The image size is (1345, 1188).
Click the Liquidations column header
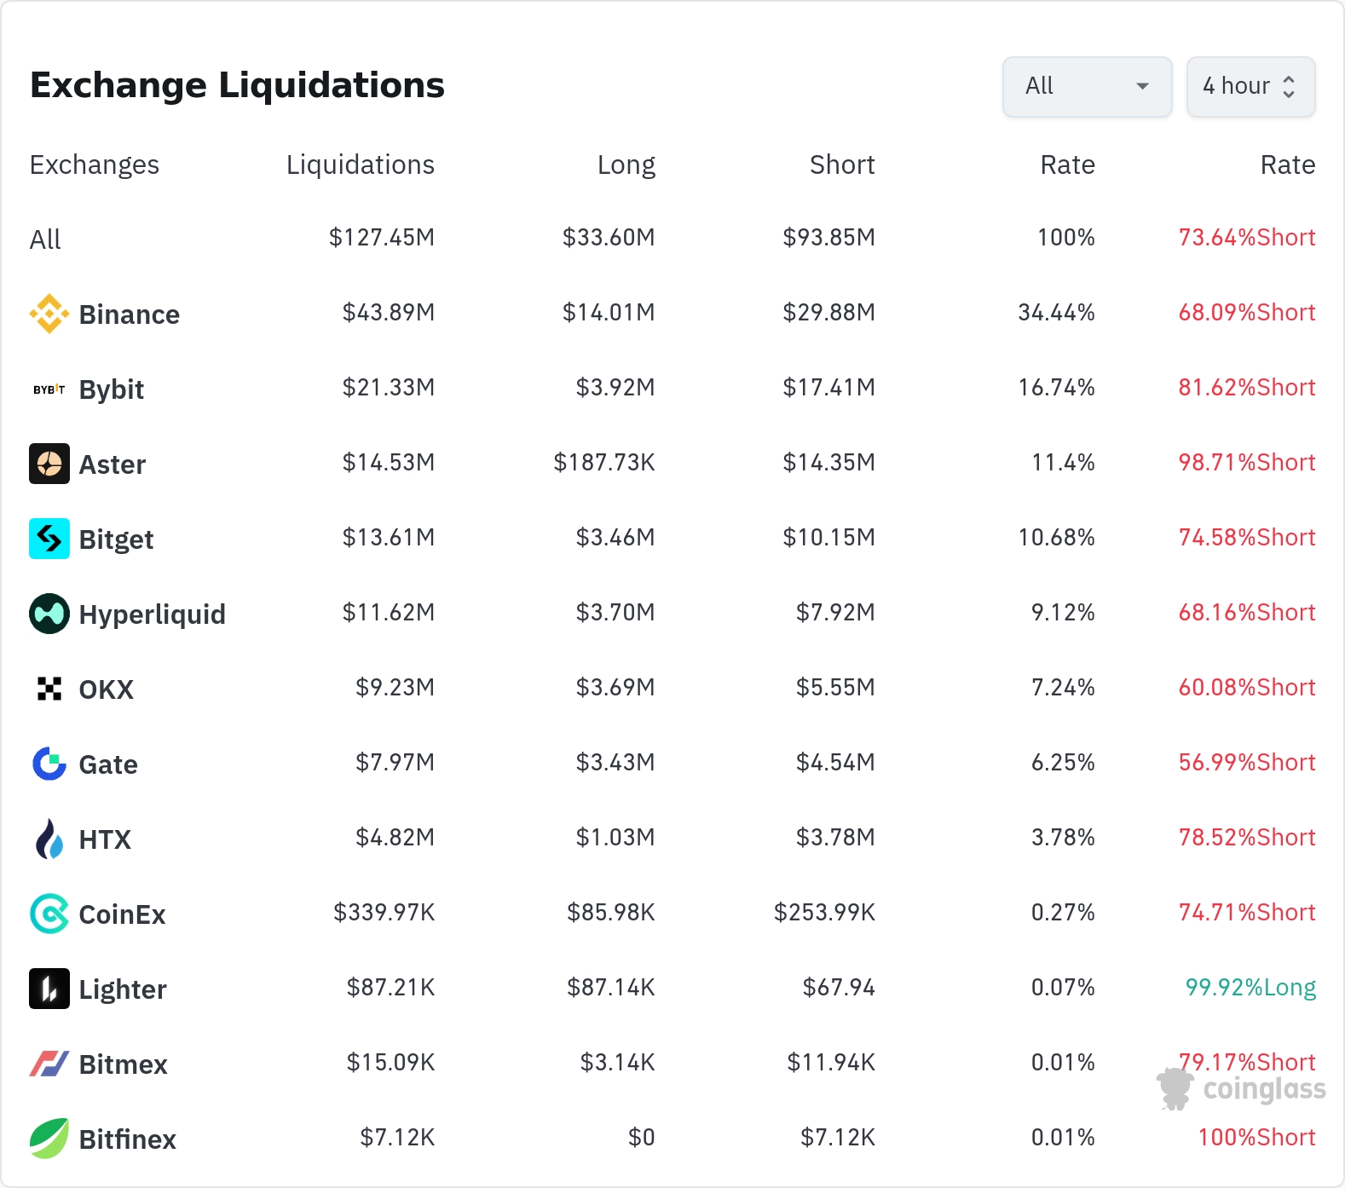click(x=360, y=164)
